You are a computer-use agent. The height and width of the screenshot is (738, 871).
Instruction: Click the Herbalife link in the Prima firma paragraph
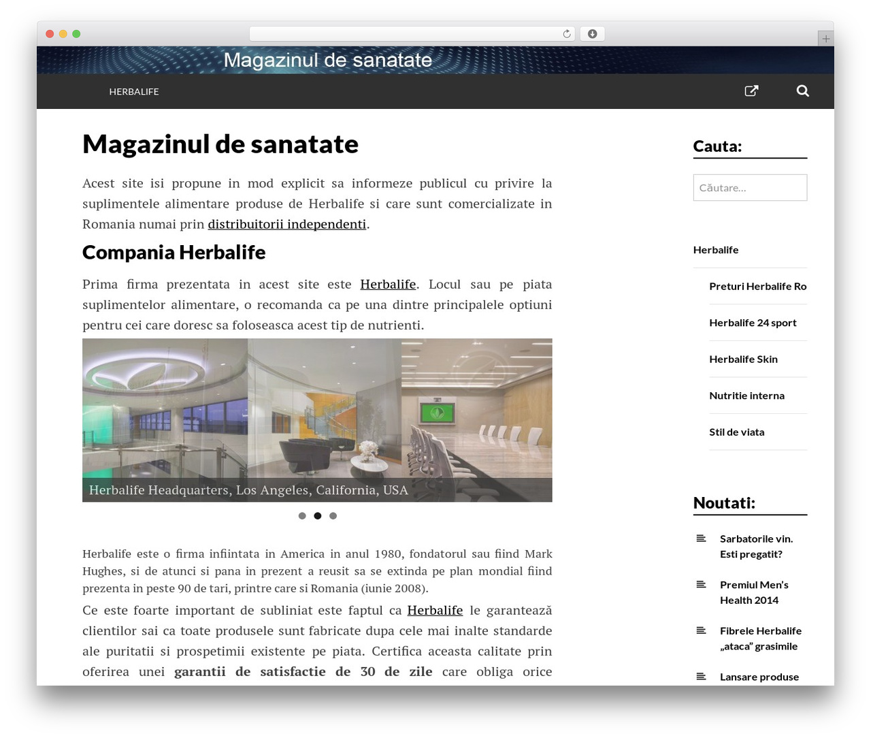click(x=388, y=284)
